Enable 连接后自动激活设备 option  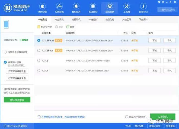tap(5, 52)
